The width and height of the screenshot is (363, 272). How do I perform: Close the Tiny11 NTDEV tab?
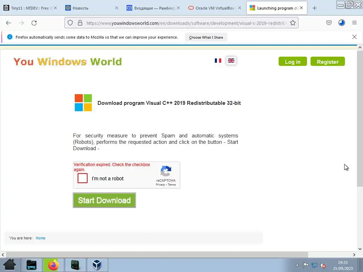(x=55, y=8)
